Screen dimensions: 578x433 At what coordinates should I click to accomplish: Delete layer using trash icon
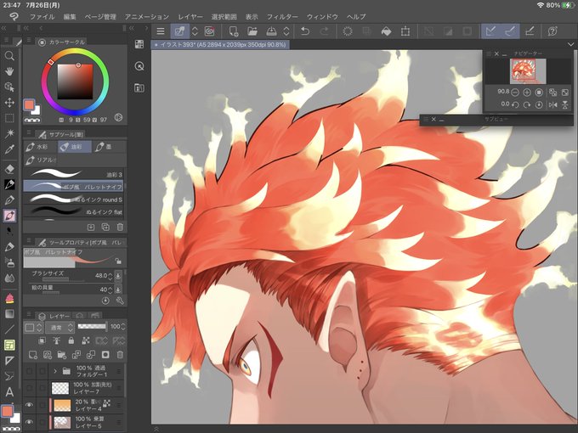coord(120,355)
